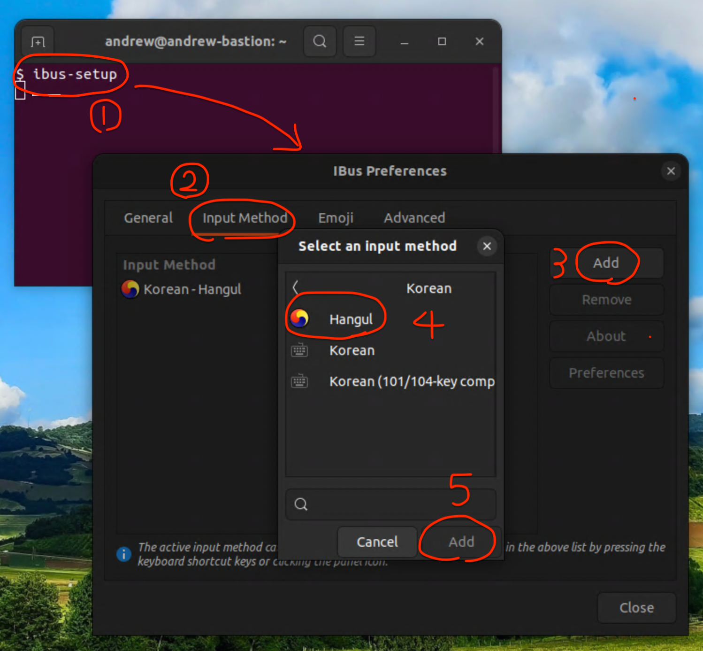Select the plain Korean keyboard layout entry
Viewport: 703px width, 651px height.
tap(390, 350)
